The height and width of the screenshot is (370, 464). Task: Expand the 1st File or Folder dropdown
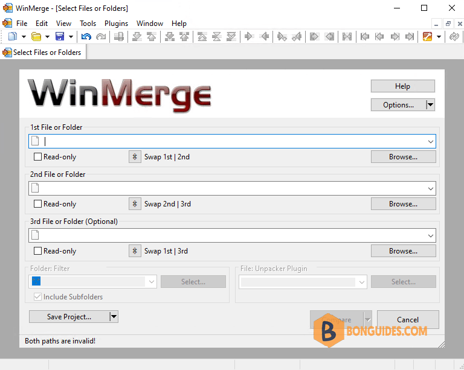pos(431,142)
